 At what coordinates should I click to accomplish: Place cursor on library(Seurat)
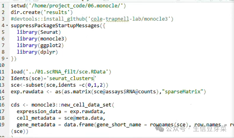pyautogui.click(x=39, y=32)
